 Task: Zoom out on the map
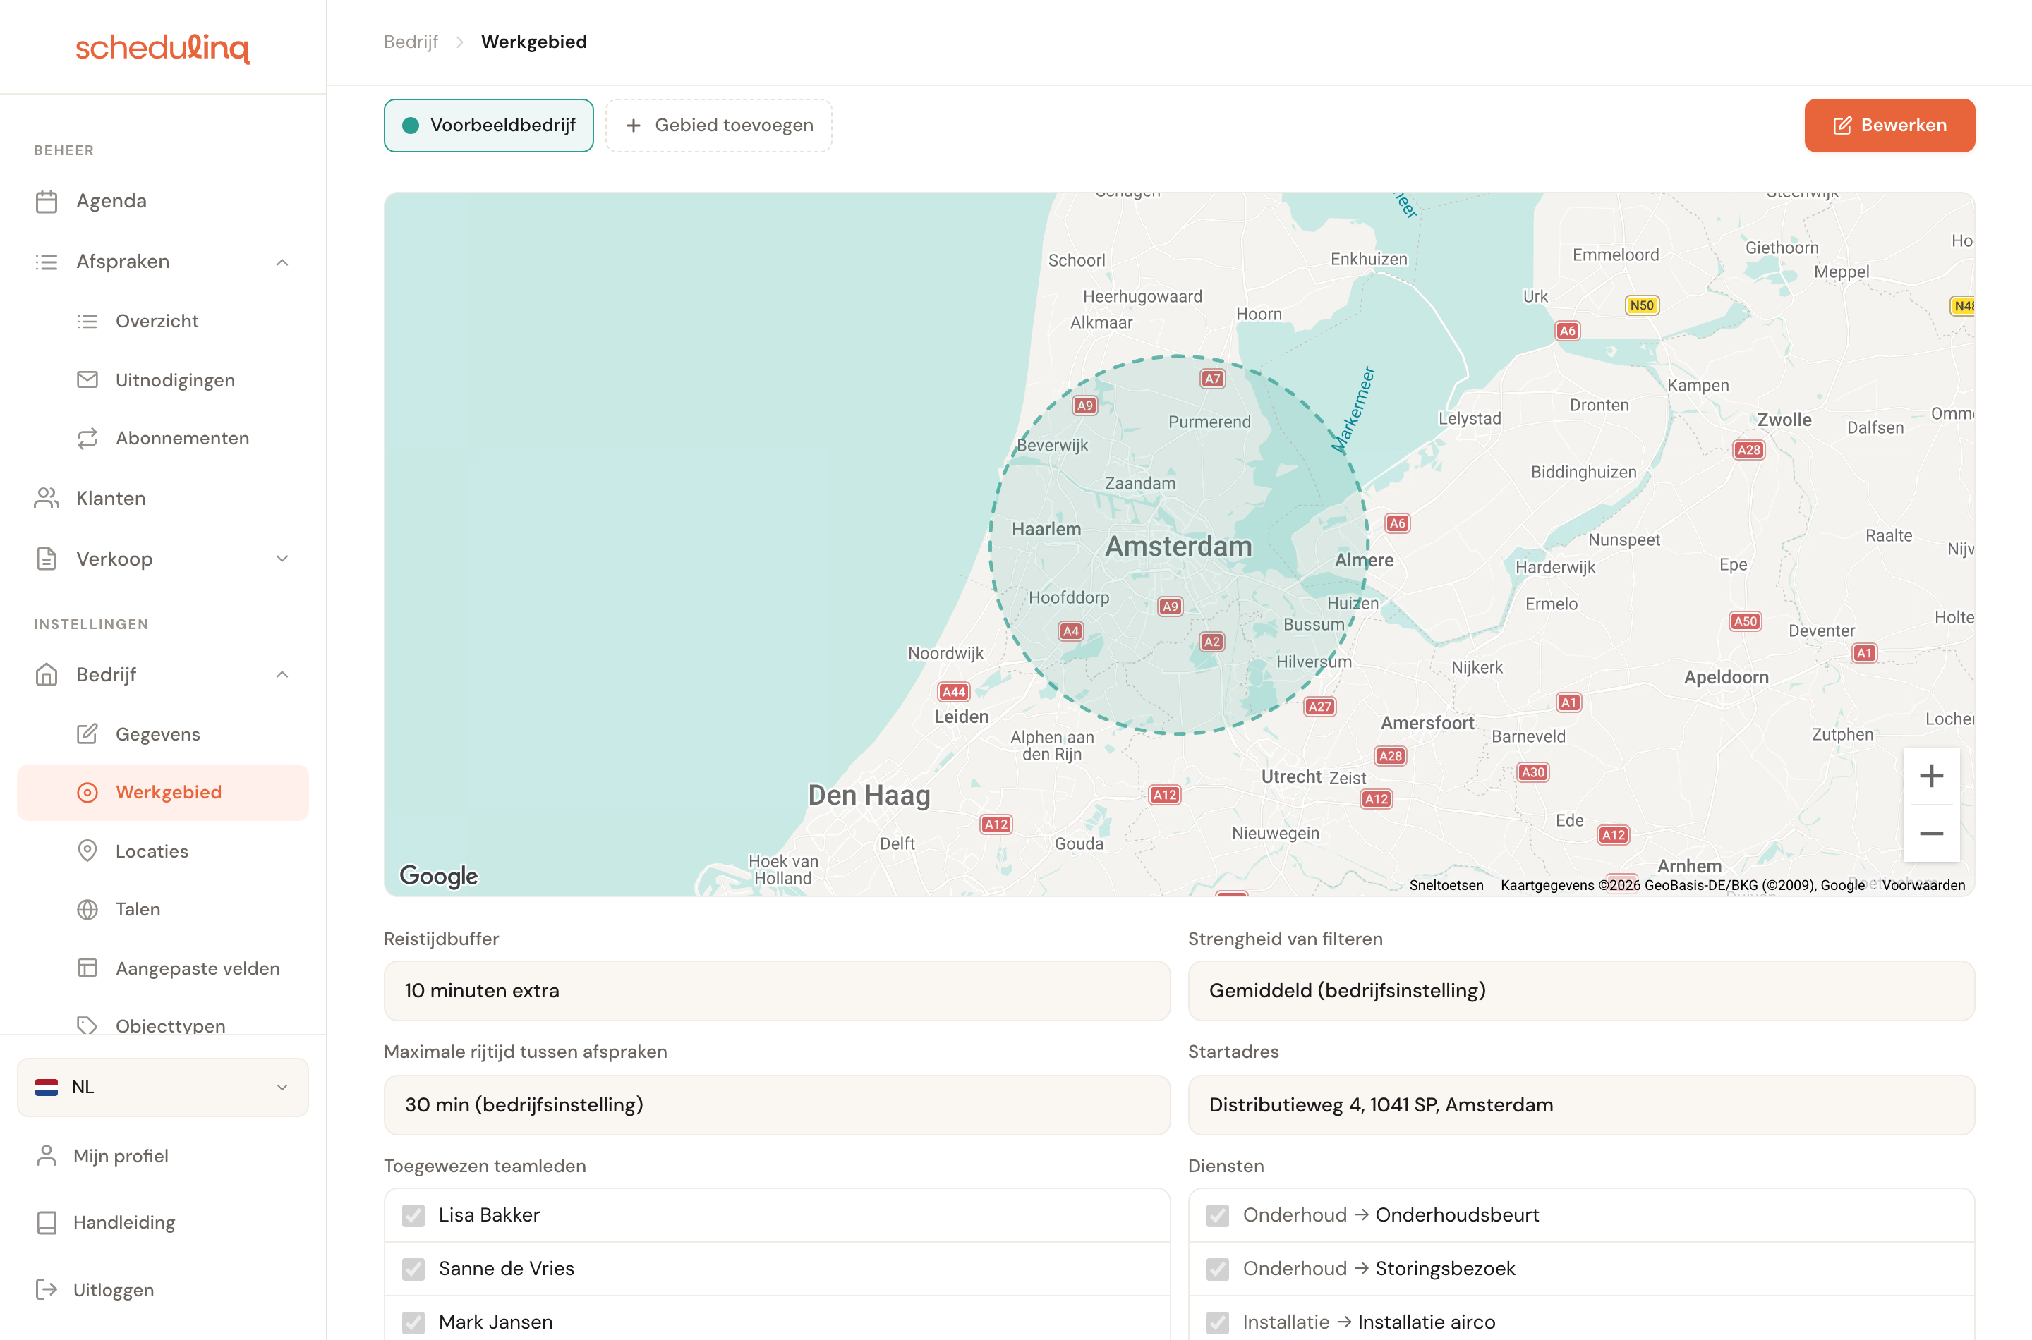[1931, 833]
